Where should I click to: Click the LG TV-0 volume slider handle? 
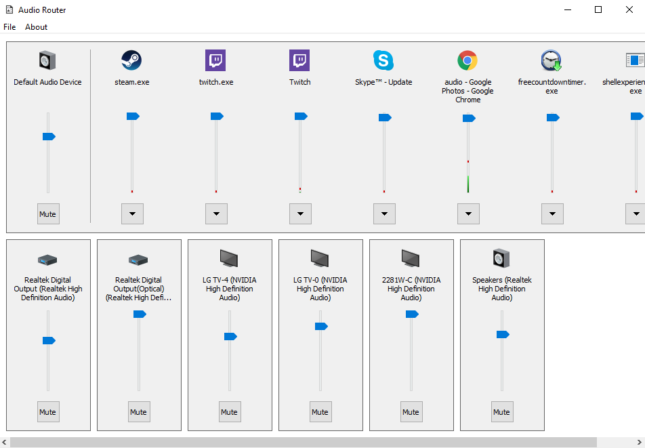(x=321, y=326)
